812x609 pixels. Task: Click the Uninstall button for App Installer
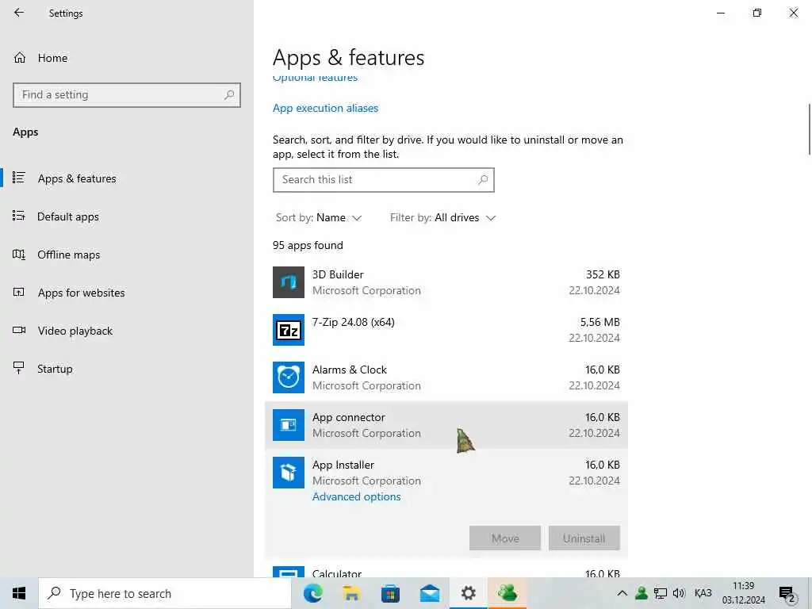click(584, 538)
